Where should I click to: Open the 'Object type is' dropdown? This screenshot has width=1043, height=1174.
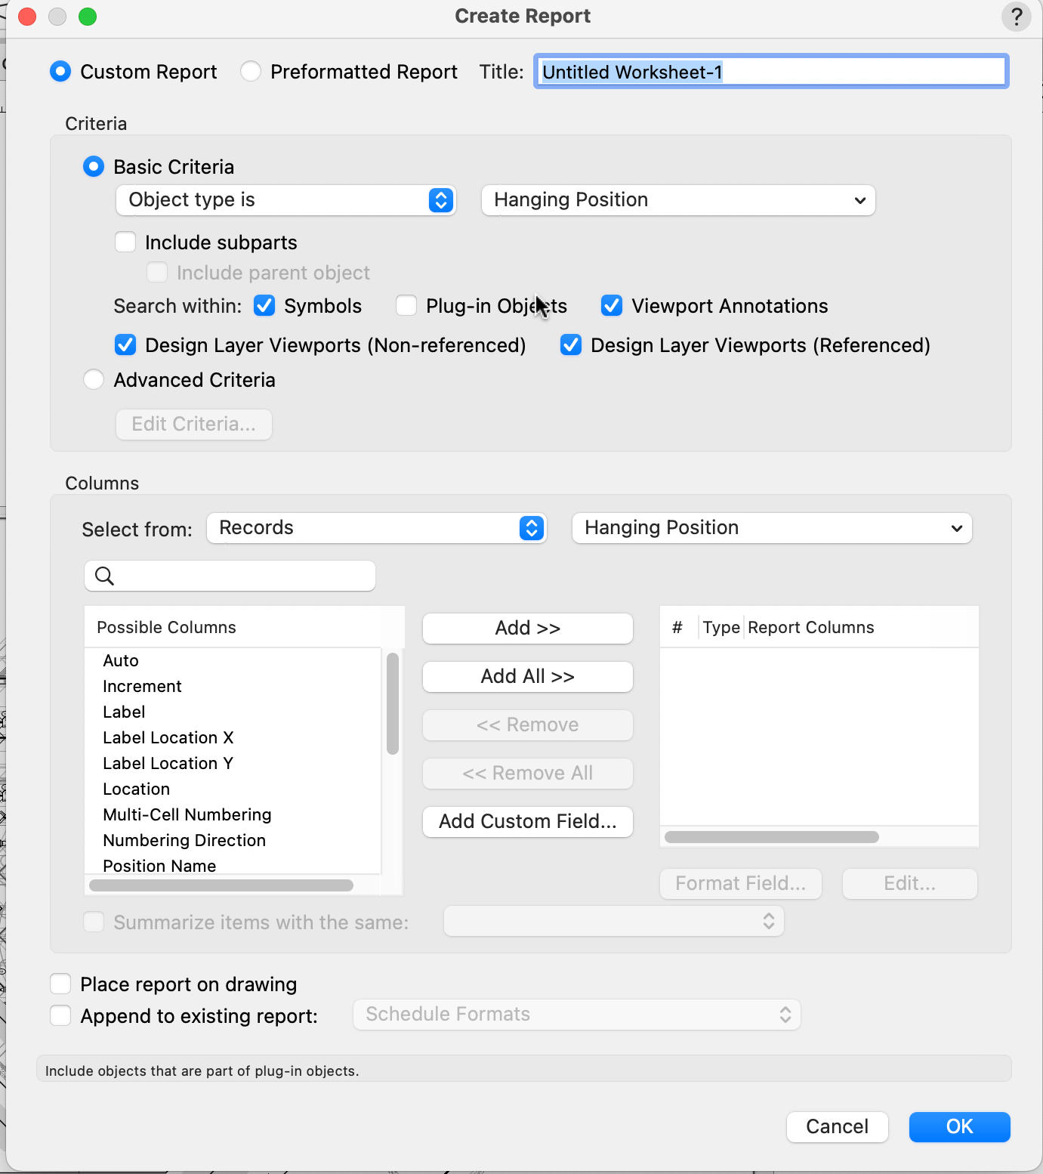[x=285, y=200]
